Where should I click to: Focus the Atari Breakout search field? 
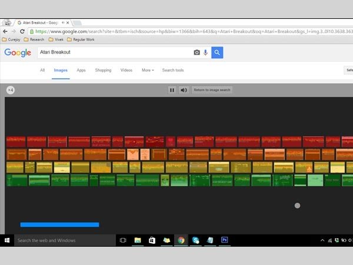point(115,52)
